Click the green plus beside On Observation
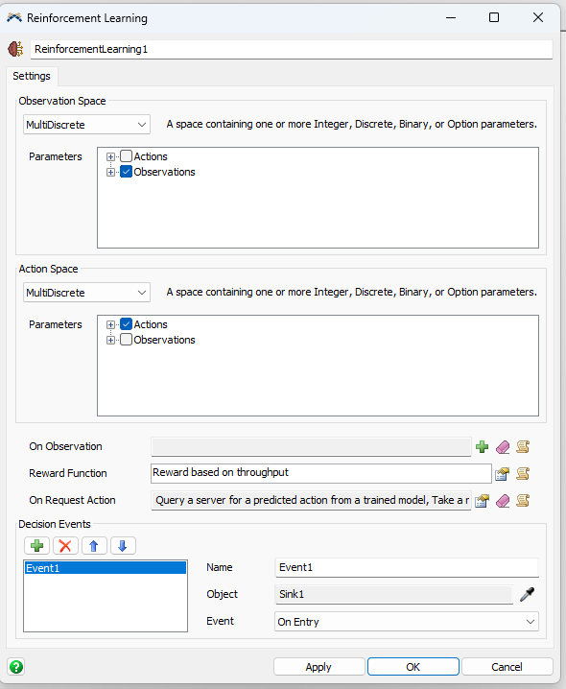 [x=483, y=447]
